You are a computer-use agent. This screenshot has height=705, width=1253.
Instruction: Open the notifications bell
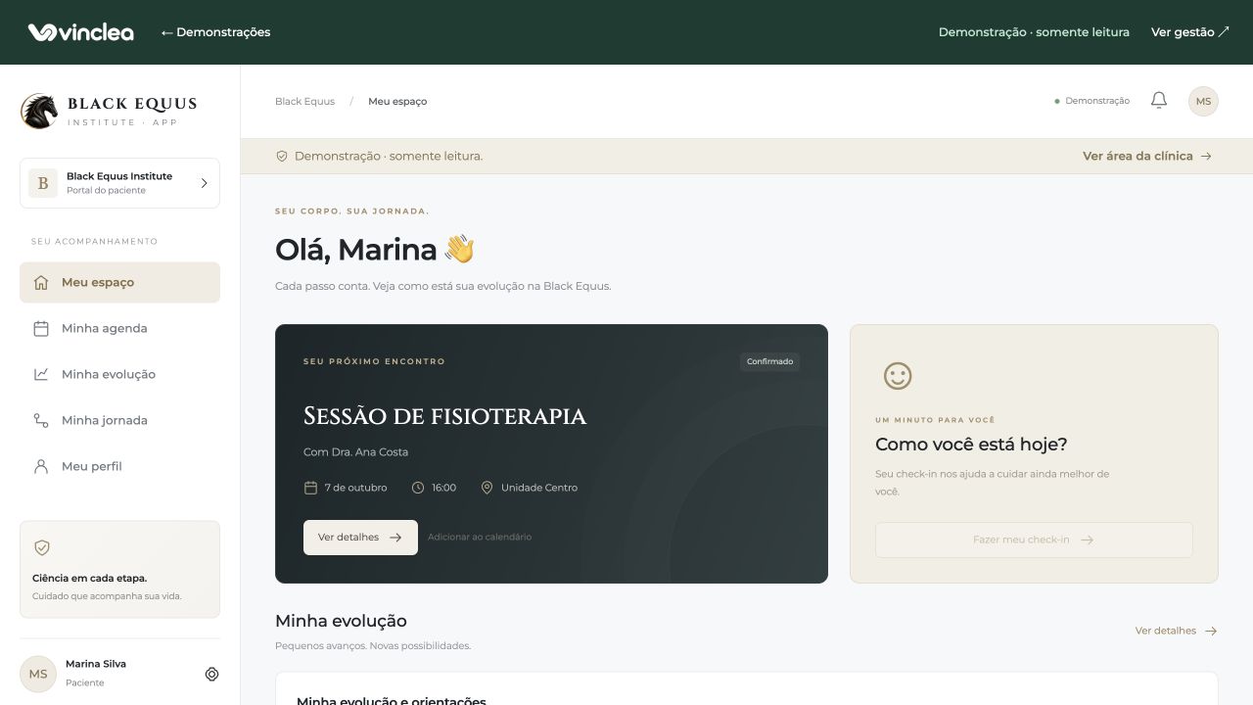coord(1159,101)
